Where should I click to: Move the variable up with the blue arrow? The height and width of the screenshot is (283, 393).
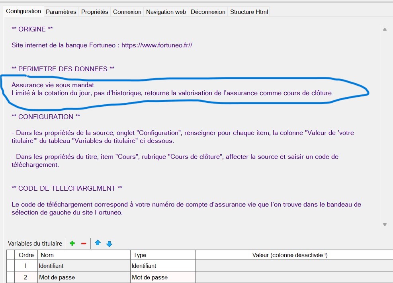pos(98,243)
